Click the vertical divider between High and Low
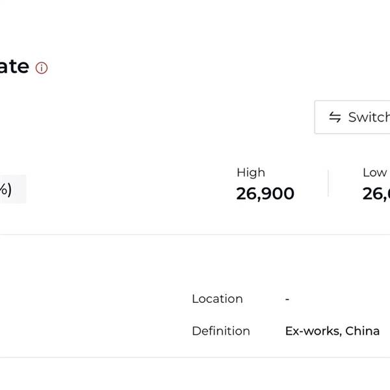 328,183
